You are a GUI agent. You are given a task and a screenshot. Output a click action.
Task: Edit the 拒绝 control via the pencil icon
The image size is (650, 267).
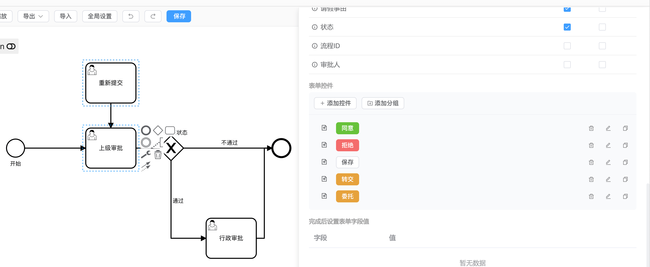click(608, 145)
